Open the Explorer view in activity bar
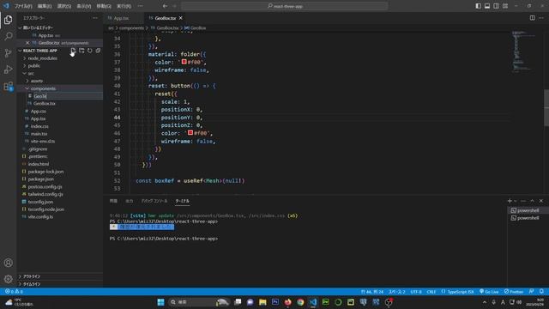The image size is (549, 309). pos(8,20)
